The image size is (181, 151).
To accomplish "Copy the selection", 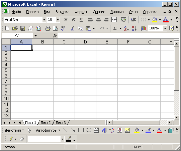I will point(80,28).
